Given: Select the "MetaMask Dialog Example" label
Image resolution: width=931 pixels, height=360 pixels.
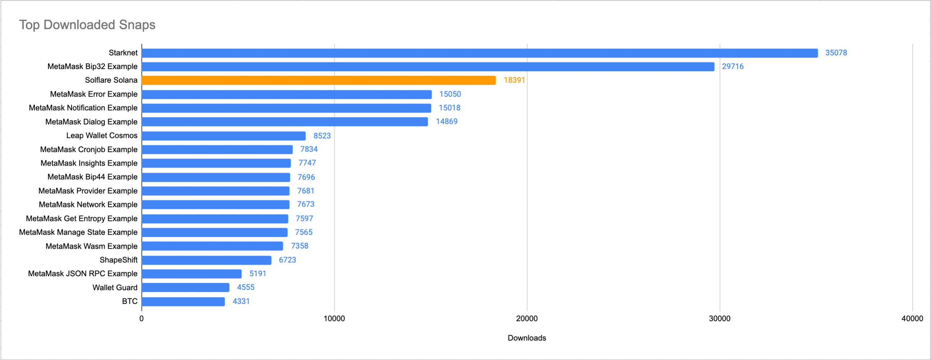Looking at the screenshot, I should (91, 122).
